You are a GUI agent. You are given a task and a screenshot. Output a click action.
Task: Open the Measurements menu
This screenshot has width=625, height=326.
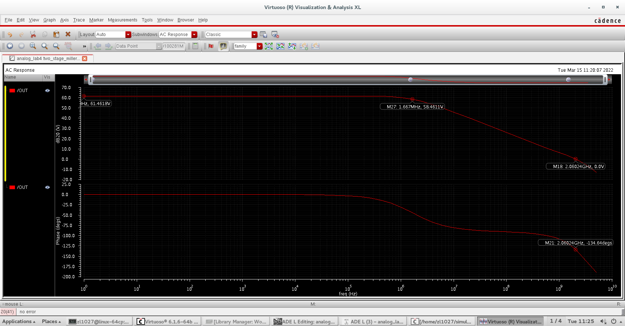click(x=123, y=20)
